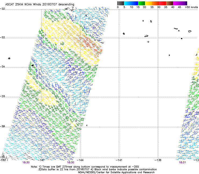Click the note 'Data buffer is 22 hrs'
Screen dimensions: 199x174
click(x=55, y=169)
